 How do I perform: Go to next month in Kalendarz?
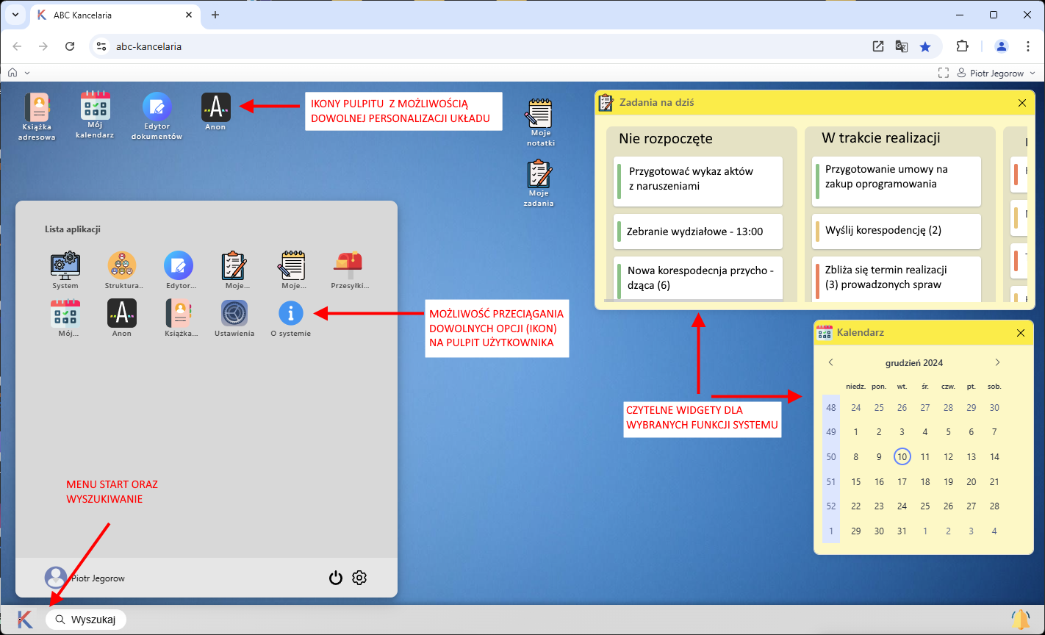pos(997,362)
